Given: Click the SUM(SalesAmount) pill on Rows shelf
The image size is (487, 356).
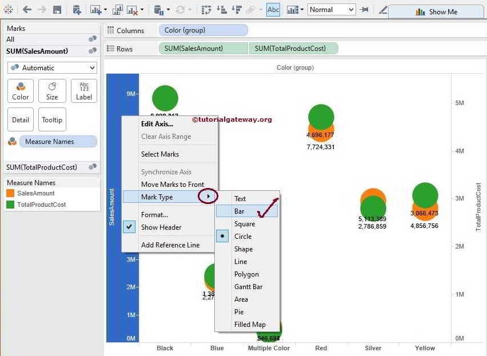Looking at the screenshot, I should coord(203,49).
